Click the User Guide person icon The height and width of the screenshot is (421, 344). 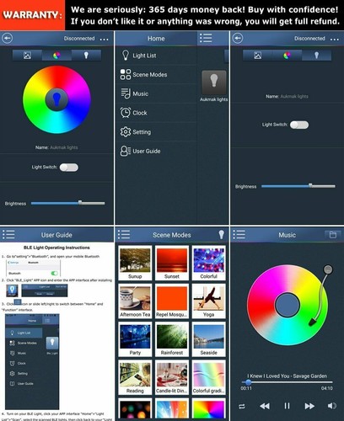pyautogui.click(x=126, y=151)
